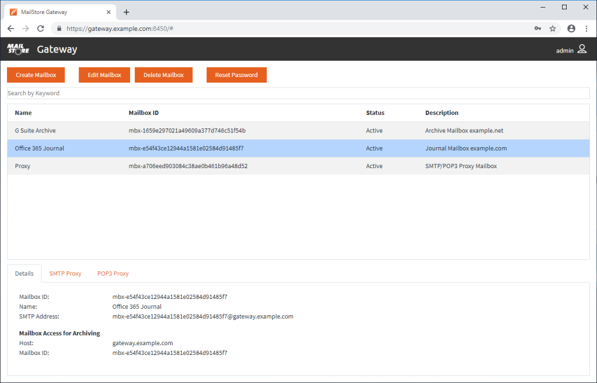Click the padlock icon in the address bar
The image size is (597, 383).
pyautogui.click(x=58, y=28)
